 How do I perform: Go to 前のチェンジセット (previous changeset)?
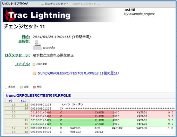(x=55, y=4)
